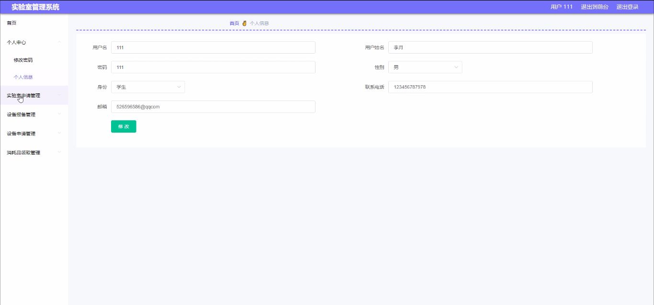Screen dimensions: 654x305
Task: Expand the 实验室申请管理 chevron arrow
Action: (59, 95)
